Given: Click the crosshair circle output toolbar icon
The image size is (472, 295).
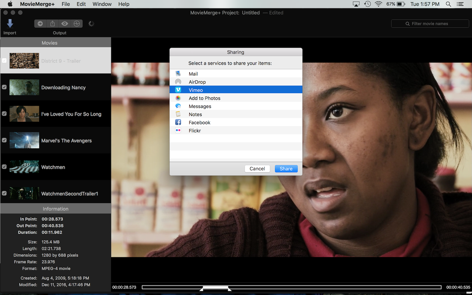Looking at the screenshot, I should pyautogui.click(x=77, y=24).
